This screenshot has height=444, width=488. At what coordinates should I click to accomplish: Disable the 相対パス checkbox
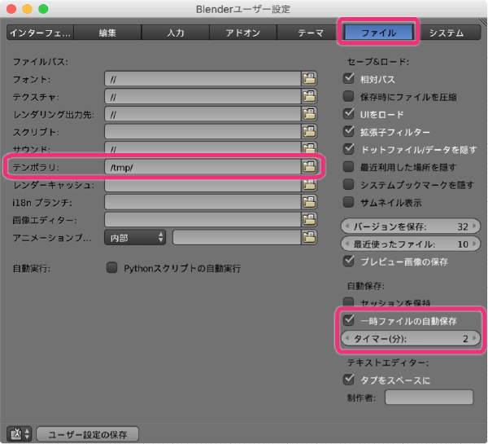point(349,79)
